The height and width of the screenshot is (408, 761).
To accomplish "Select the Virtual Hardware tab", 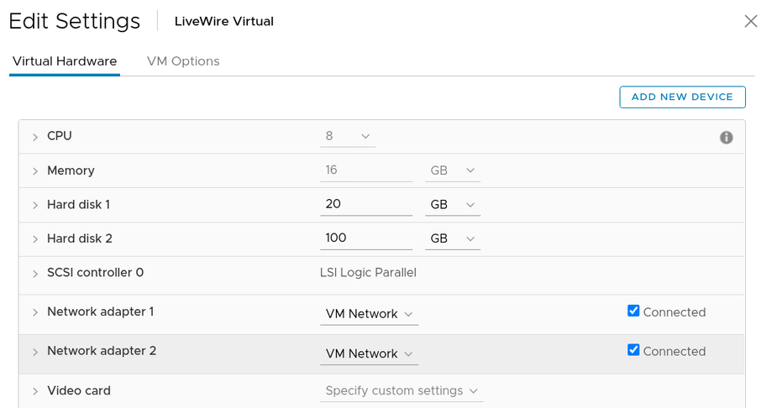I will 65,61.
